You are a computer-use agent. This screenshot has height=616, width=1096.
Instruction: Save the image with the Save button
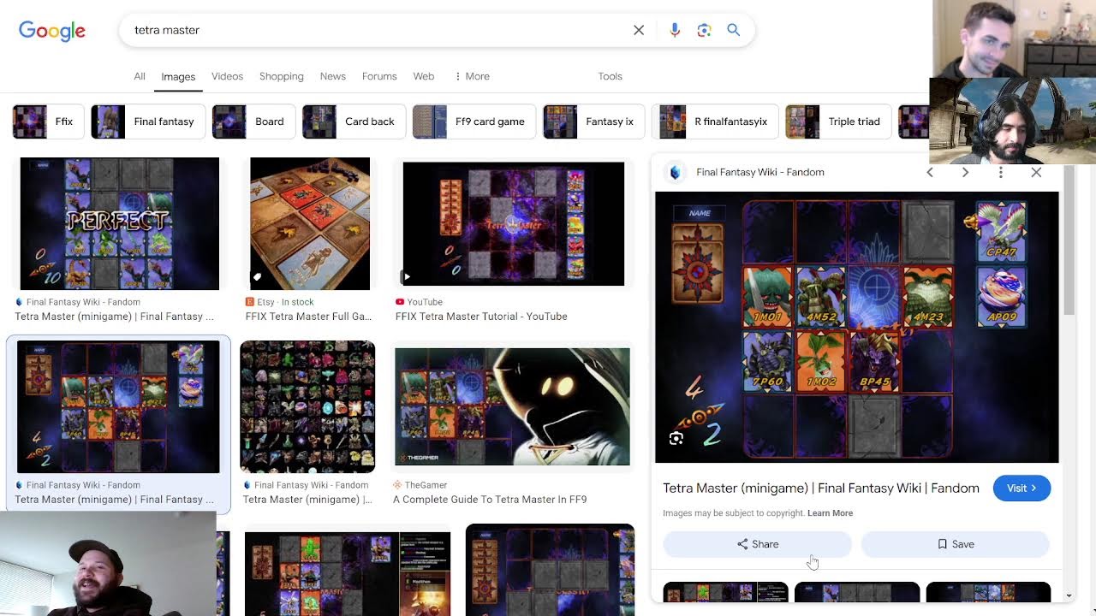click(956, 544)
